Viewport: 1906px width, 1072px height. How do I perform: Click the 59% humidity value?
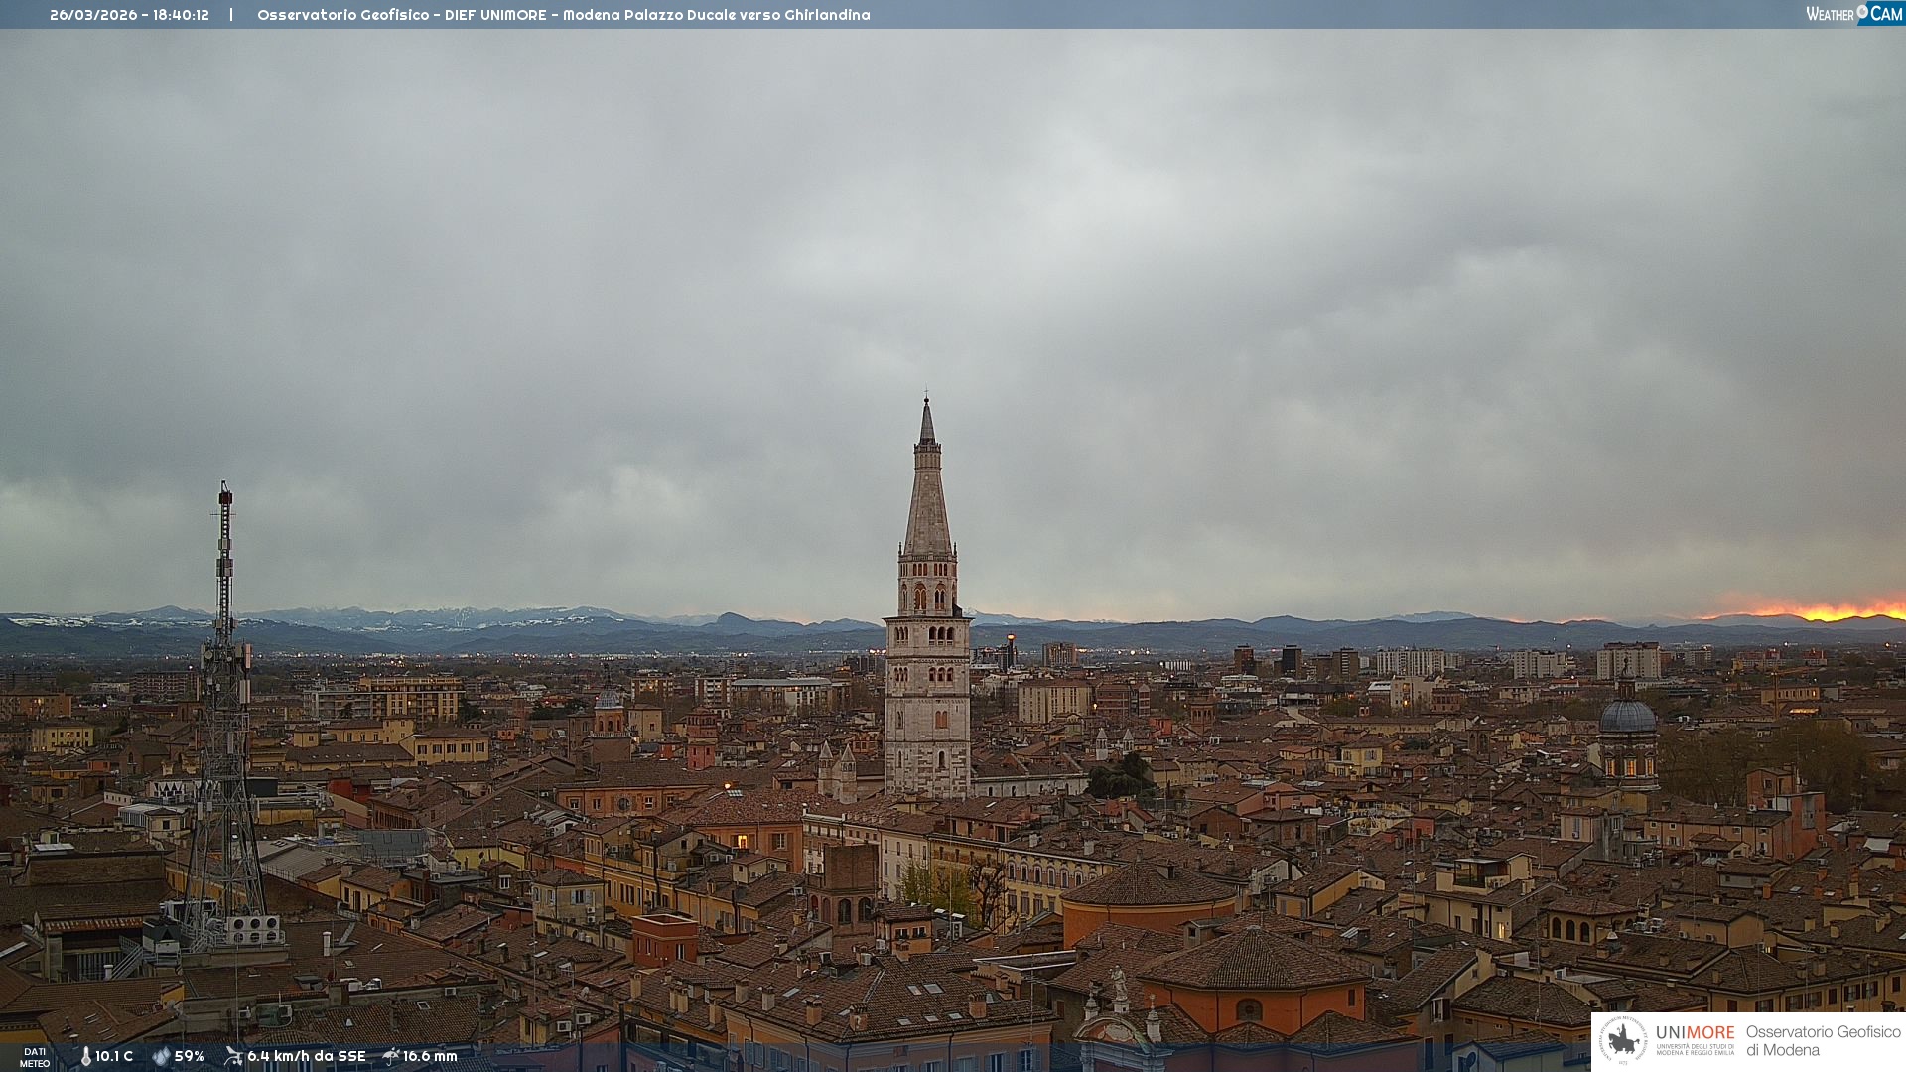(x=190, y=1057)
